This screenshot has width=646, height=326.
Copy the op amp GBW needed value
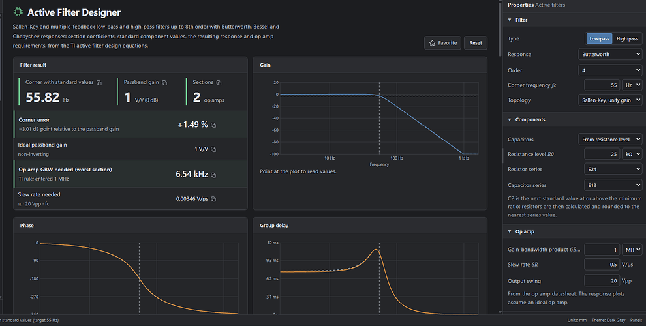tap(213, 175)
